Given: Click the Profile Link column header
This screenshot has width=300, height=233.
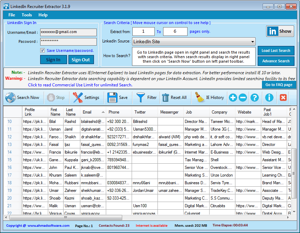Looking at the screenshot, I should pyautogui.click(x=35, y=112).
